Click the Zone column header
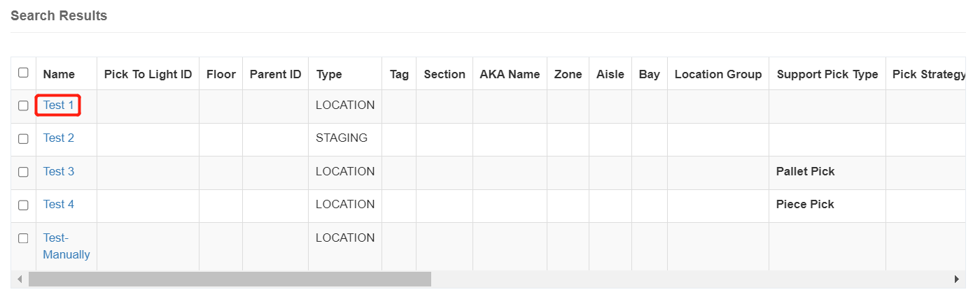This screenshot has width=980, height=306. coord(568,74)
